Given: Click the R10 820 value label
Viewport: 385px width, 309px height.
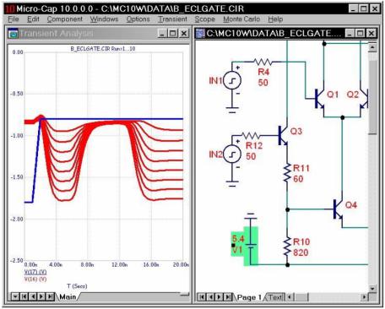Looking at the screenshot, I should pyautogui.click(x=301, y=252).
